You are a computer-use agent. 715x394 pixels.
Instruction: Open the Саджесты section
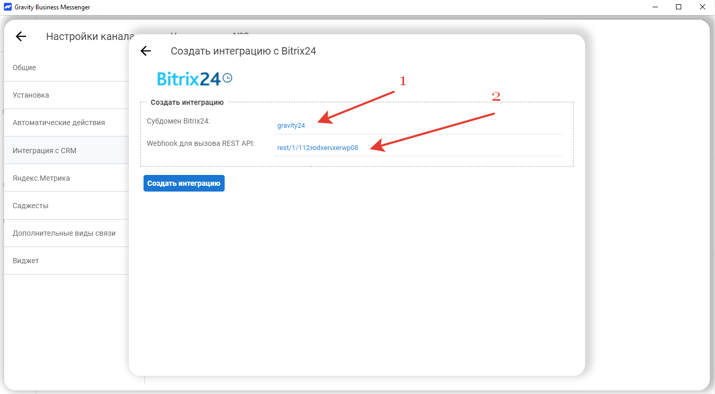point(67,206)
